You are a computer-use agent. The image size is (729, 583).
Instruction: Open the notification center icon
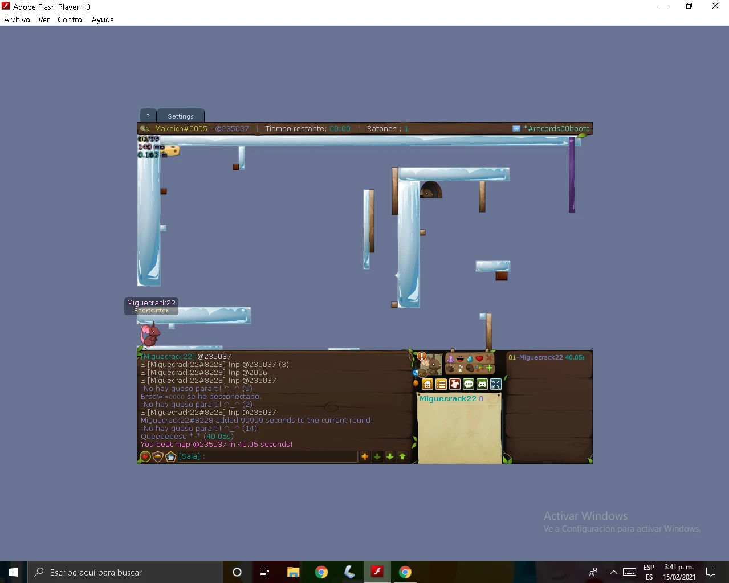tap(711, 572)
